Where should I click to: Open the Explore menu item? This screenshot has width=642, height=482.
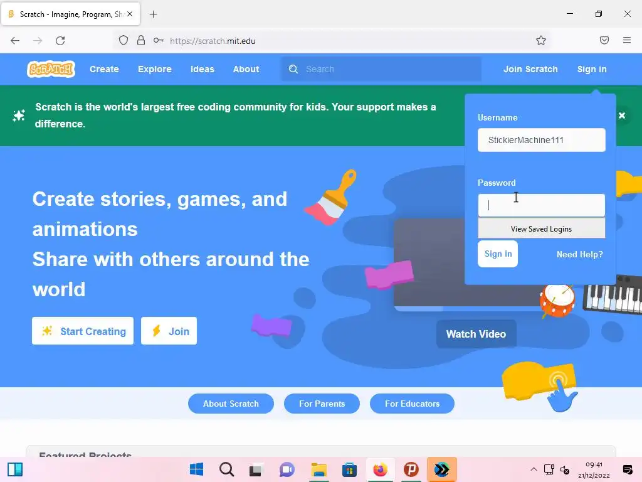click(155, 69)
